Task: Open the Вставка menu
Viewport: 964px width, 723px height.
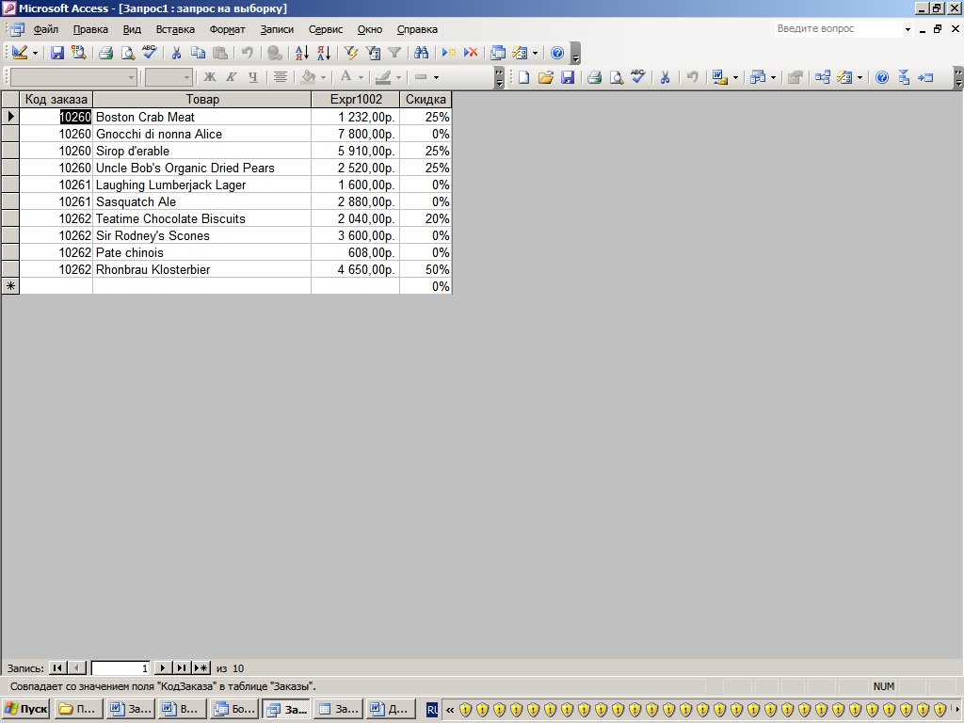Action: click(x=175, y=29)
